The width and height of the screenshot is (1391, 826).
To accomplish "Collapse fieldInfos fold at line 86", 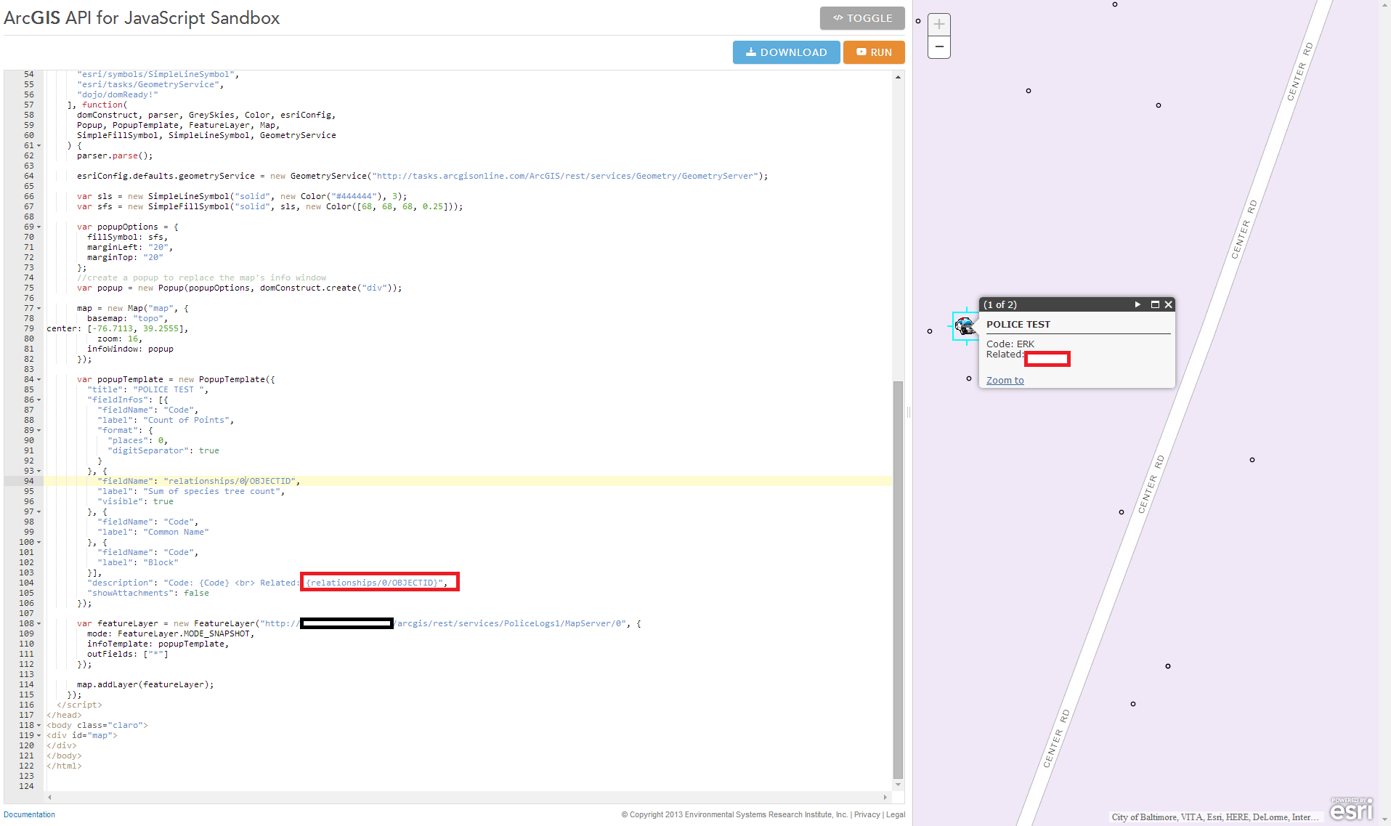I will 39,400.
